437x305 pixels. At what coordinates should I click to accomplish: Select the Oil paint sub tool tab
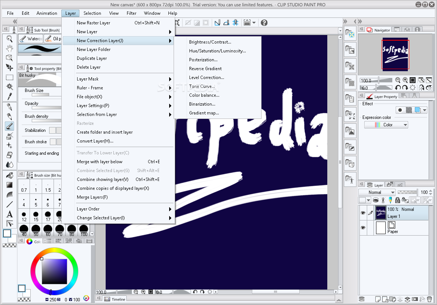[53, 39]
